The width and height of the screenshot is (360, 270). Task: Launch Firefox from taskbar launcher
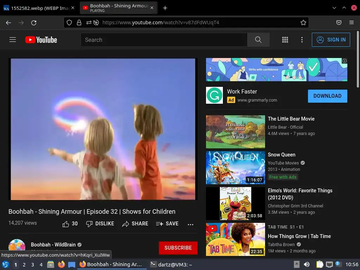point(61,264)
